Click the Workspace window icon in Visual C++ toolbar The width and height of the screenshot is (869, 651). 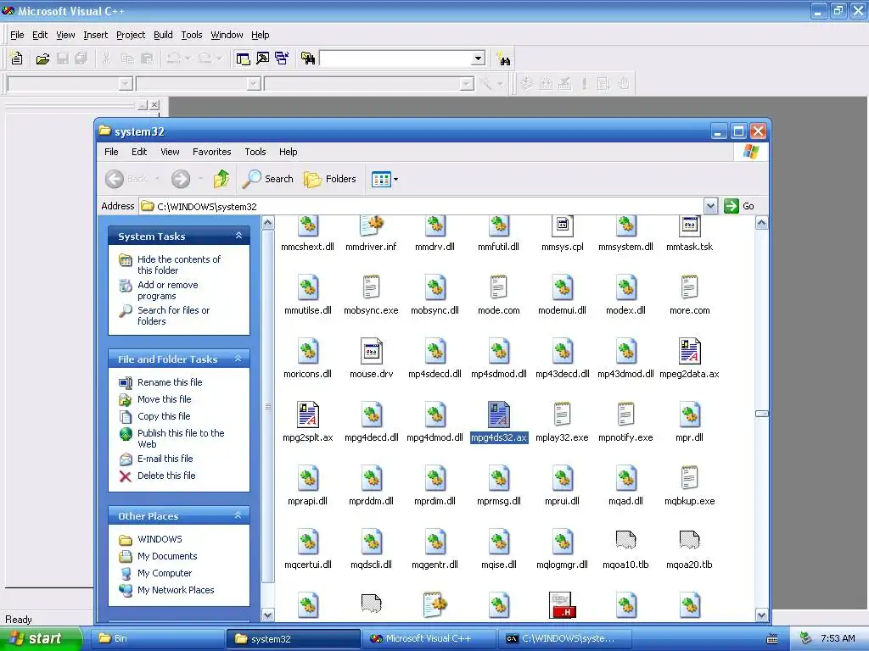(243, 58)
